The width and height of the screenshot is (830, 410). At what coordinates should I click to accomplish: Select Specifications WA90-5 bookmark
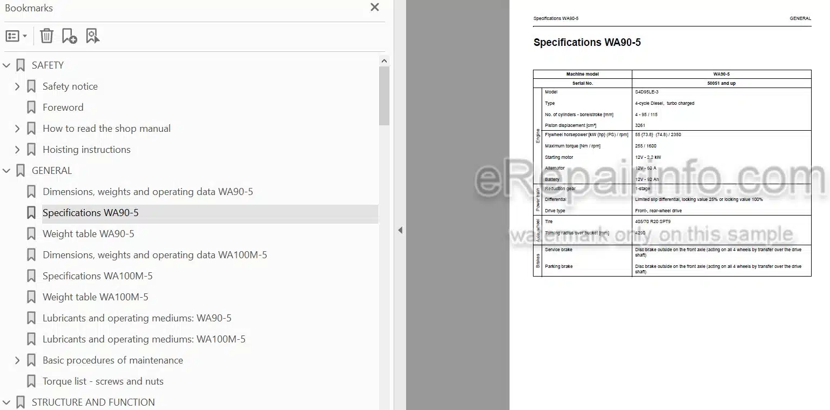click(91, 213)
